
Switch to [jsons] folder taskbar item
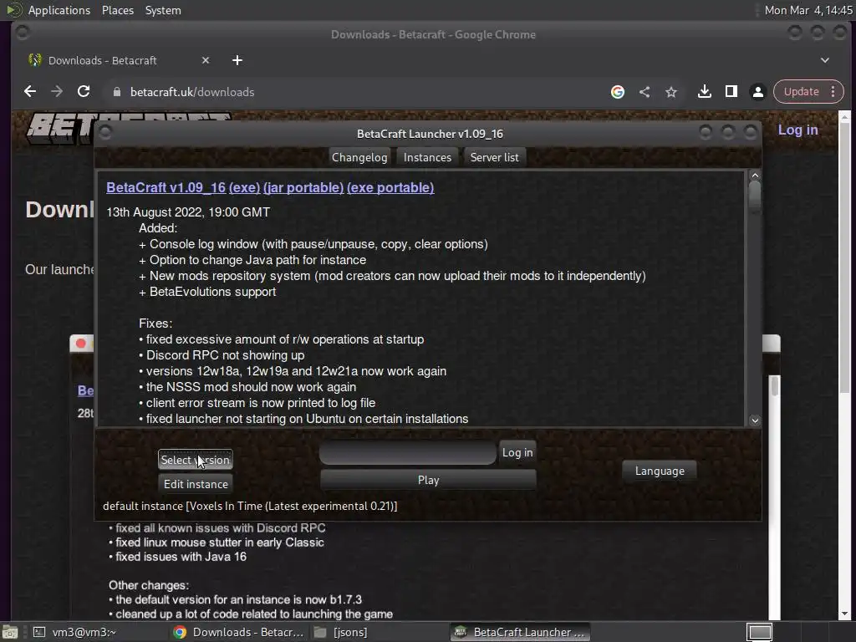(341, 632)
